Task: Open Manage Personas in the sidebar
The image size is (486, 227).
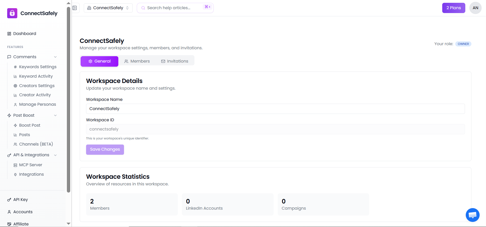Action: (x=37, y=104)
